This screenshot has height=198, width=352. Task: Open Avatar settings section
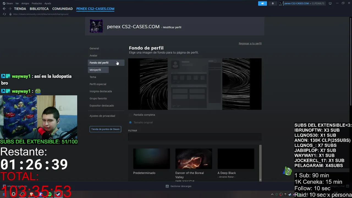click(94, 56)
